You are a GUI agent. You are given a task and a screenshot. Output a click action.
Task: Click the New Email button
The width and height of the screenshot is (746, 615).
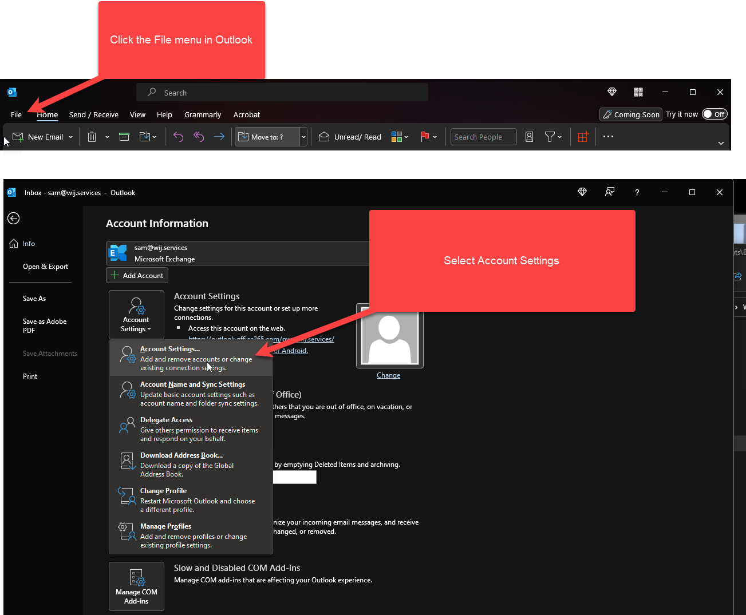click(38, 137)
